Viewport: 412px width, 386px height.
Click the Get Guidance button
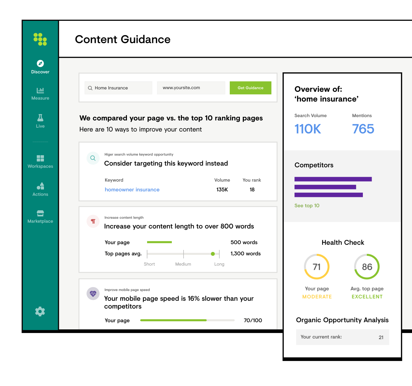point(251,88)
